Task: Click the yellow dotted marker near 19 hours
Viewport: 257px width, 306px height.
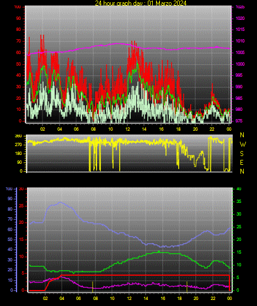Action: (187, 287)
